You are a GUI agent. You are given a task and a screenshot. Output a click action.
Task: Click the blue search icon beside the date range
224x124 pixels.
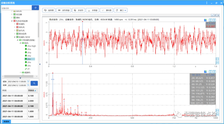[34, 83]
